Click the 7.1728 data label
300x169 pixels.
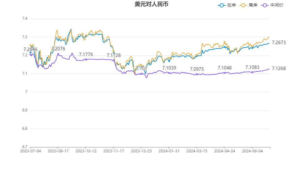(113, 55)
